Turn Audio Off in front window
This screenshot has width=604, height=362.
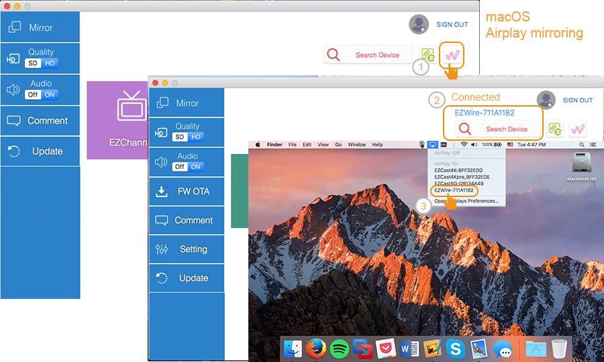pyautogui.click(x=180, y=166)
